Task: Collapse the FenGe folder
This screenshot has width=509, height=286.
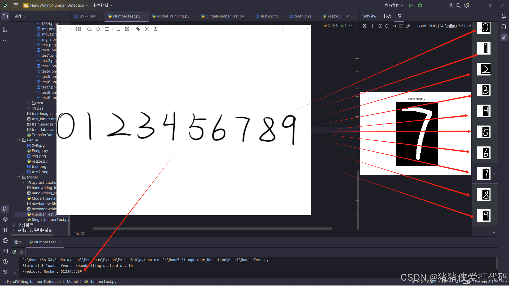Action: (19, 140)
